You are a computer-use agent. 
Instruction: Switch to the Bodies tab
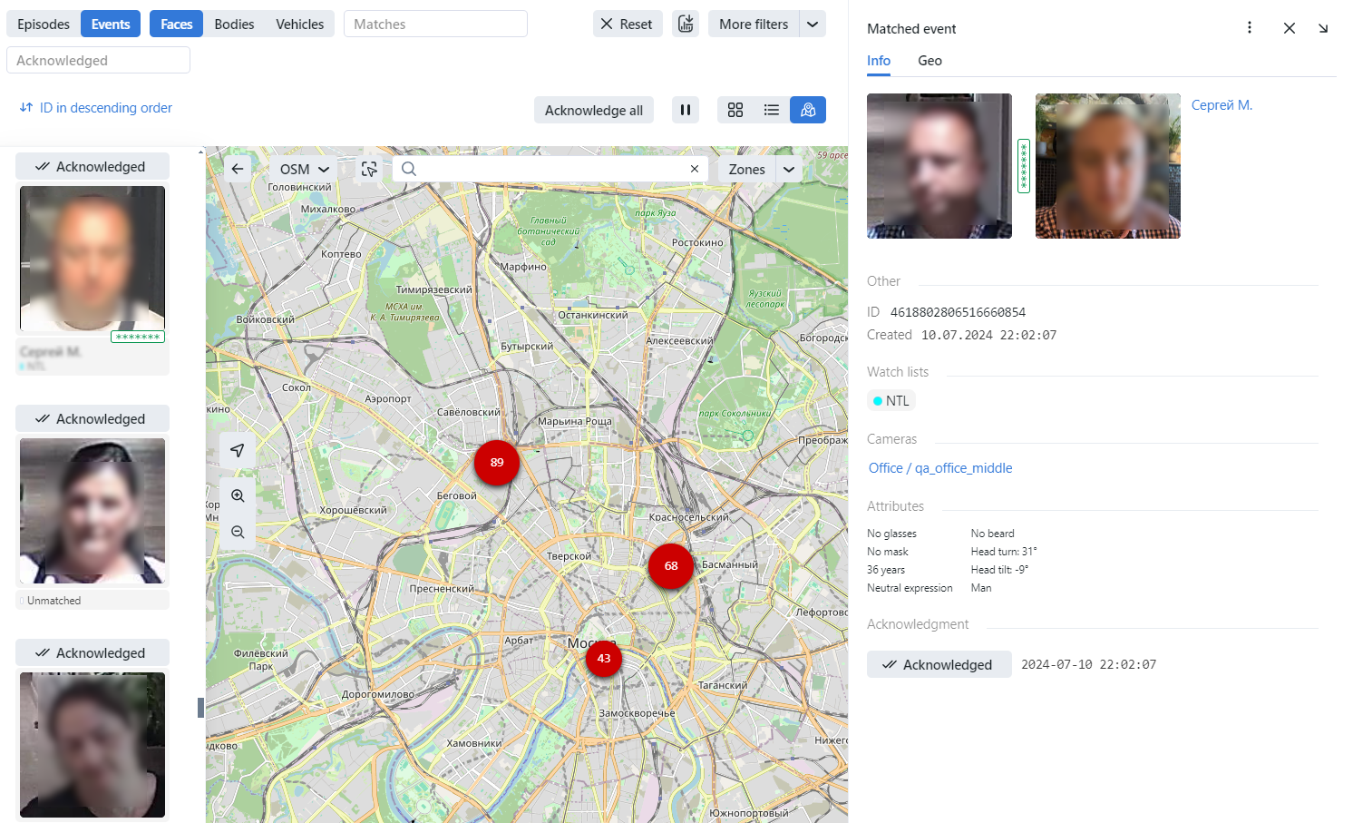(x=234, y=24)
